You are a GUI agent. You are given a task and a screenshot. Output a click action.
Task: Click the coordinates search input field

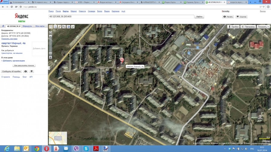point(120,17)
